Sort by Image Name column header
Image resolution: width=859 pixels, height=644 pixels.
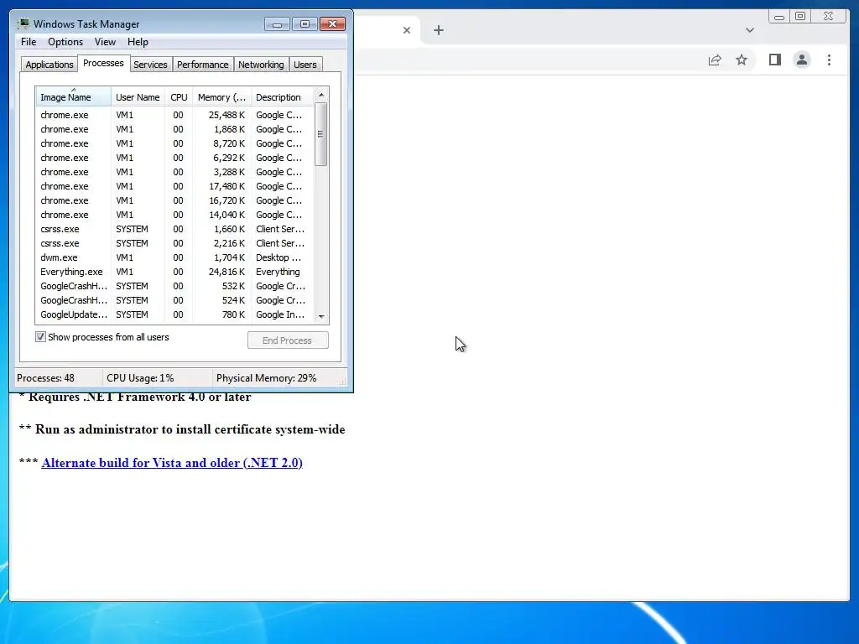[74, 97]
